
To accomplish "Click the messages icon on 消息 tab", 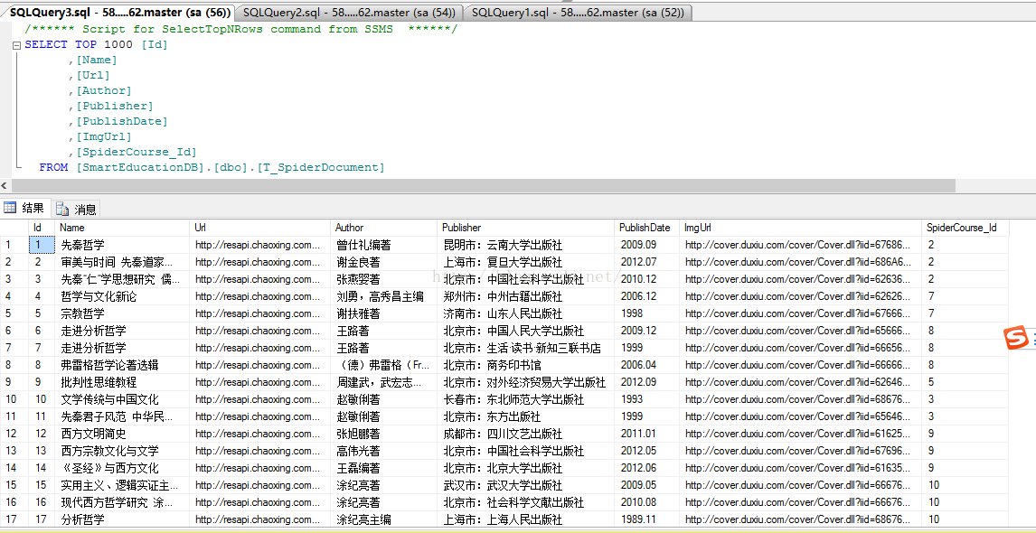I will point(62,210).
